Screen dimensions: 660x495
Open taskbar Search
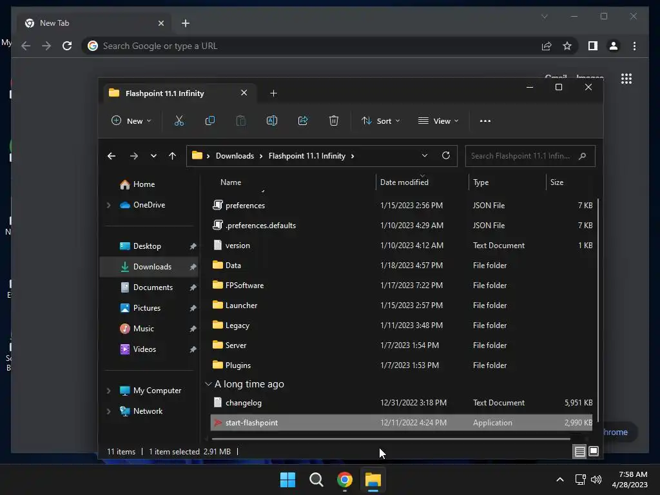(x=316, y=480)
